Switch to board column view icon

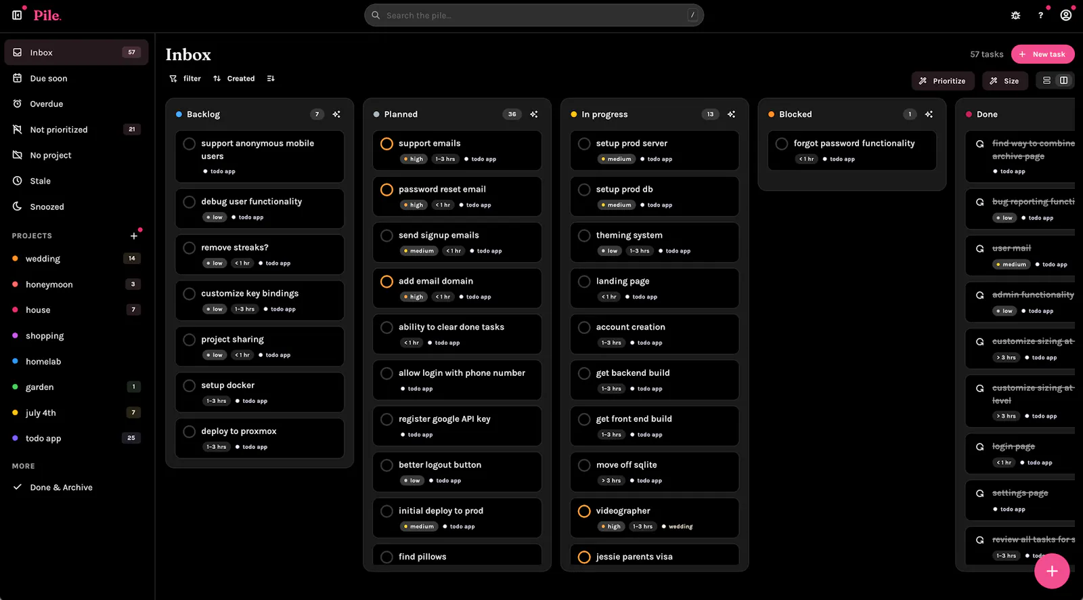point(1064,81)
